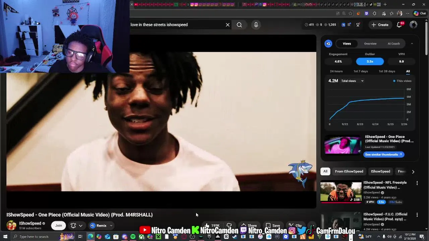Screen dimensions: 429x241
Task: Open the YouTube account avatar menu
Action: click(414, 25)
